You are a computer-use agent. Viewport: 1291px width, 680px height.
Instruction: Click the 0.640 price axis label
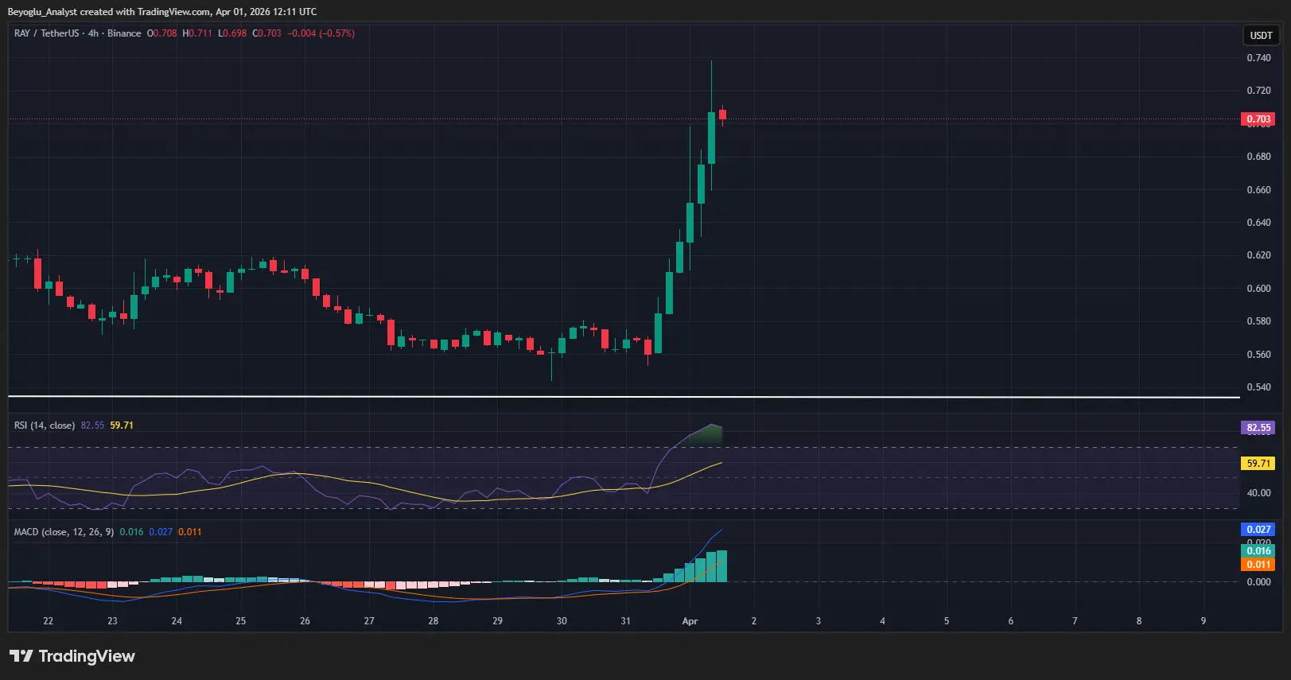(1258, 223)
